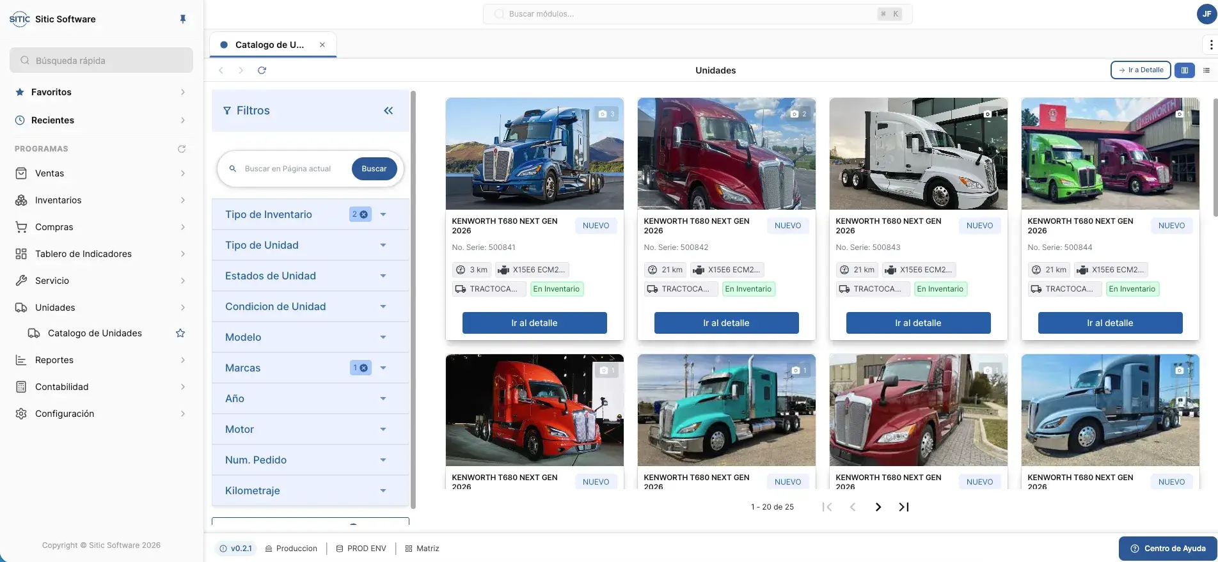Click the Buscar button in filters
1218x562 pixels.
(374, 169)
